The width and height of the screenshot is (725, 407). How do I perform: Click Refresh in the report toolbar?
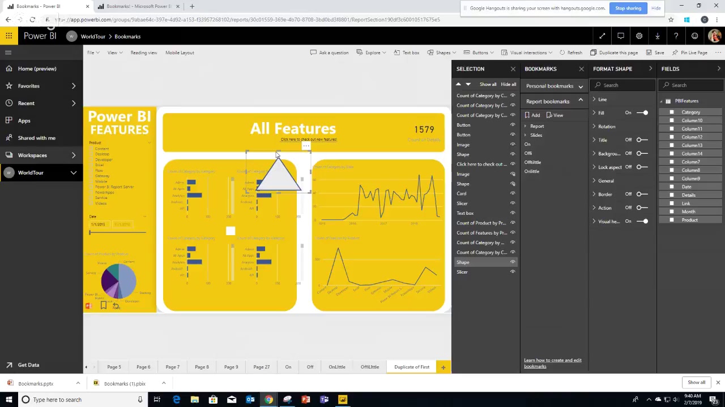571,53
